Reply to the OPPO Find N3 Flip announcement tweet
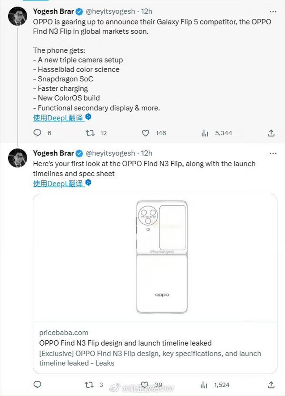 click(37, 133)
